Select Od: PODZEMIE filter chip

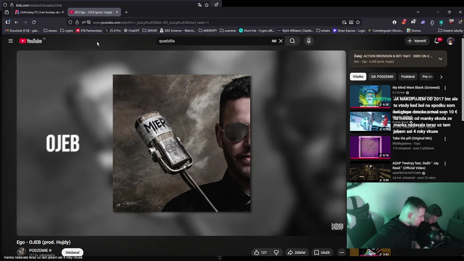click(382, 77)
